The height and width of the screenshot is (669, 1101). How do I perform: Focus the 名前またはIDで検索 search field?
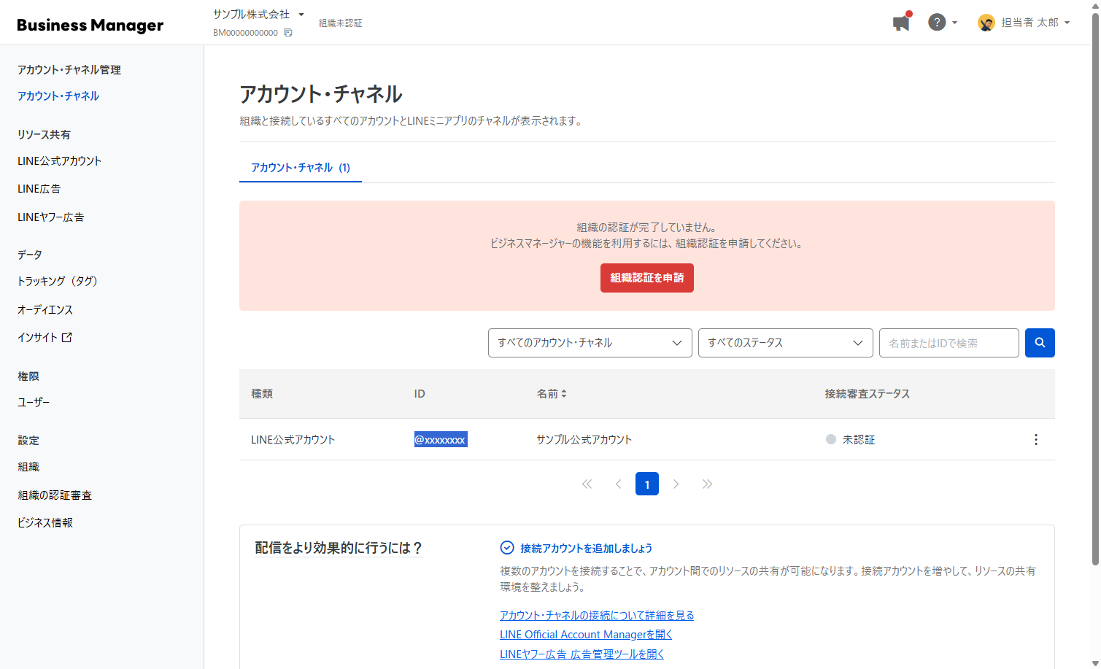pyautogui.click(x=949, y=343)
